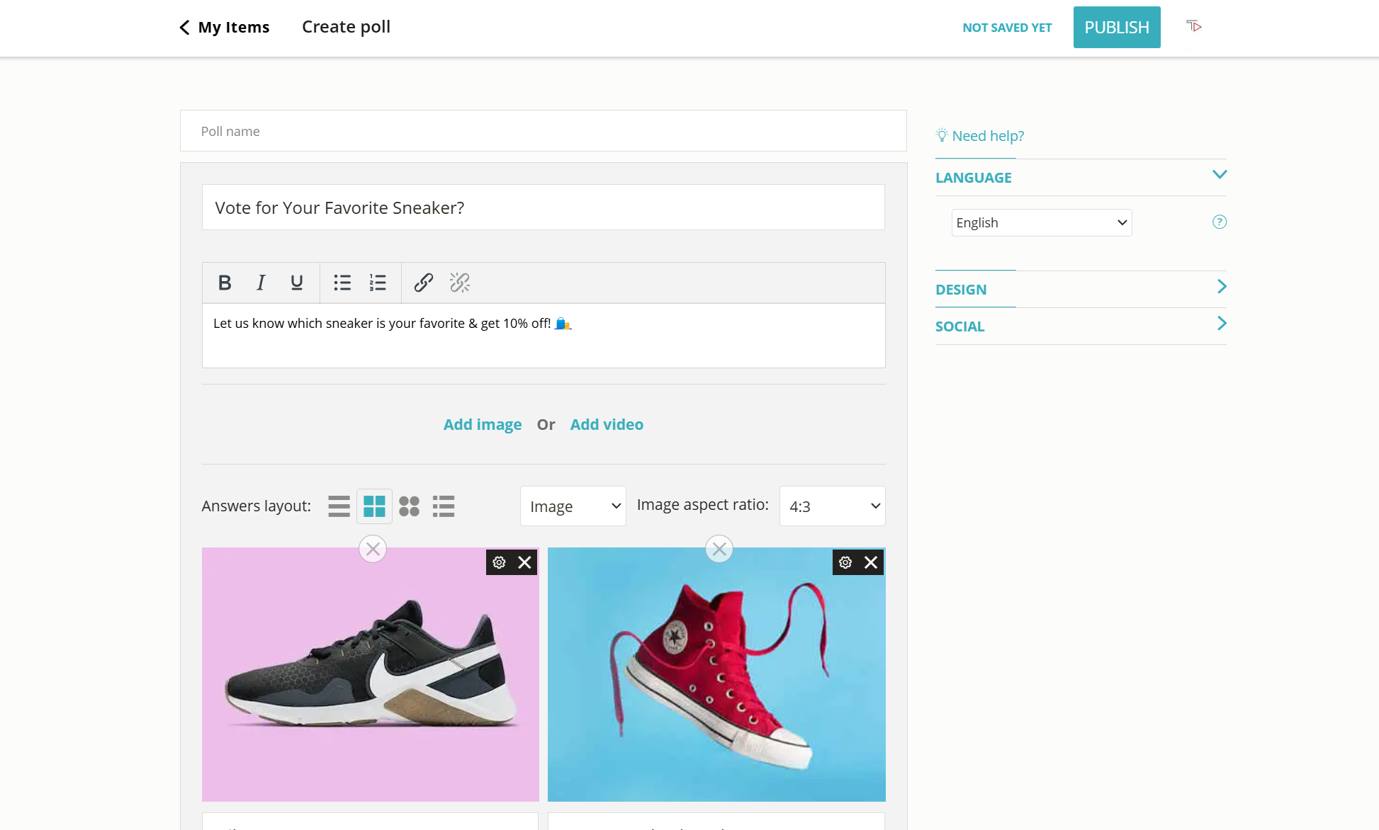The image size is (1379, 830).
Task: Expand the DESIGN section in the sidebar
Action: pos(1081,289)
